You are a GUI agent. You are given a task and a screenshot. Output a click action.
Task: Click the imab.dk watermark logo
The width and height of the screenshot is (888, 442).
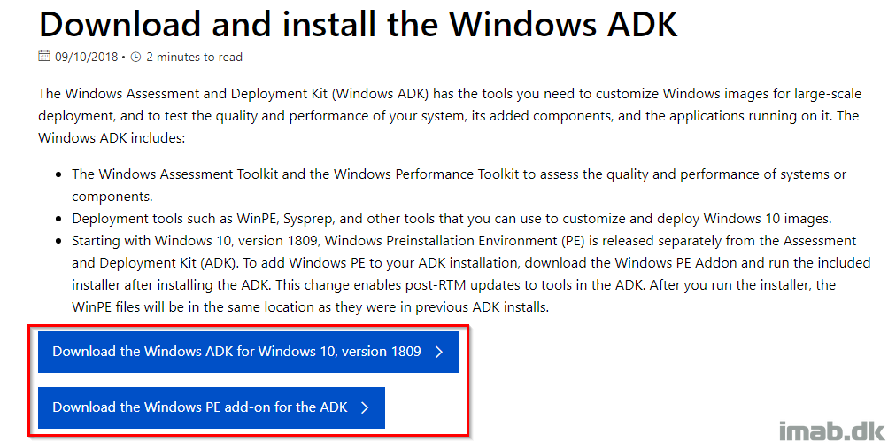[x=831, y=430]
